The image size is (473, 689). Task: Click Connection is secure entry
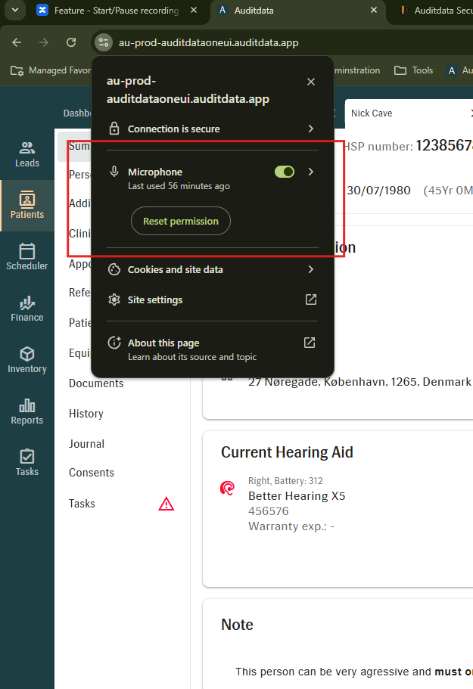click(x=213, y=129)
